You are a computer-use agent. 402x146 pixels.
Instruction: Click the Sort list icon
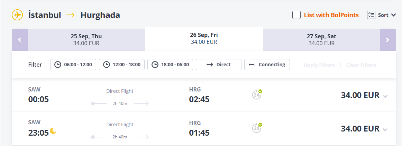click(x=371, y=15)
